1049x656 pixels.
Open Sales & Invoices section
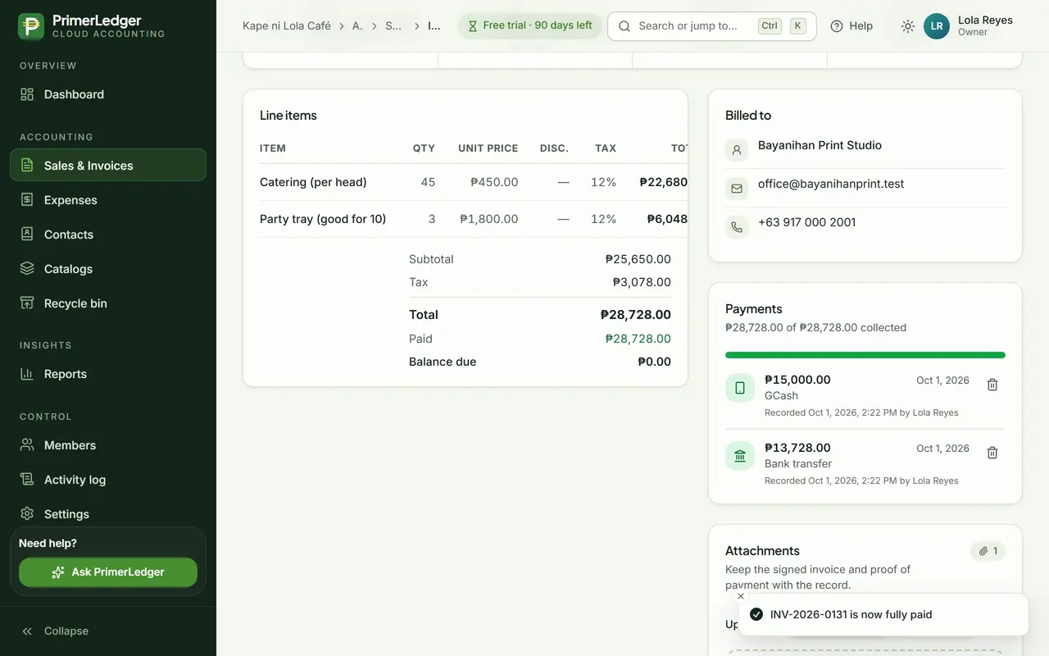[x=108, y=165]
